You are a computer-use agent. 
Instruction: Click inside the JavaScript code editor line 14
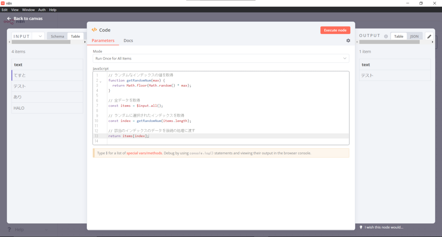point(228,141)
